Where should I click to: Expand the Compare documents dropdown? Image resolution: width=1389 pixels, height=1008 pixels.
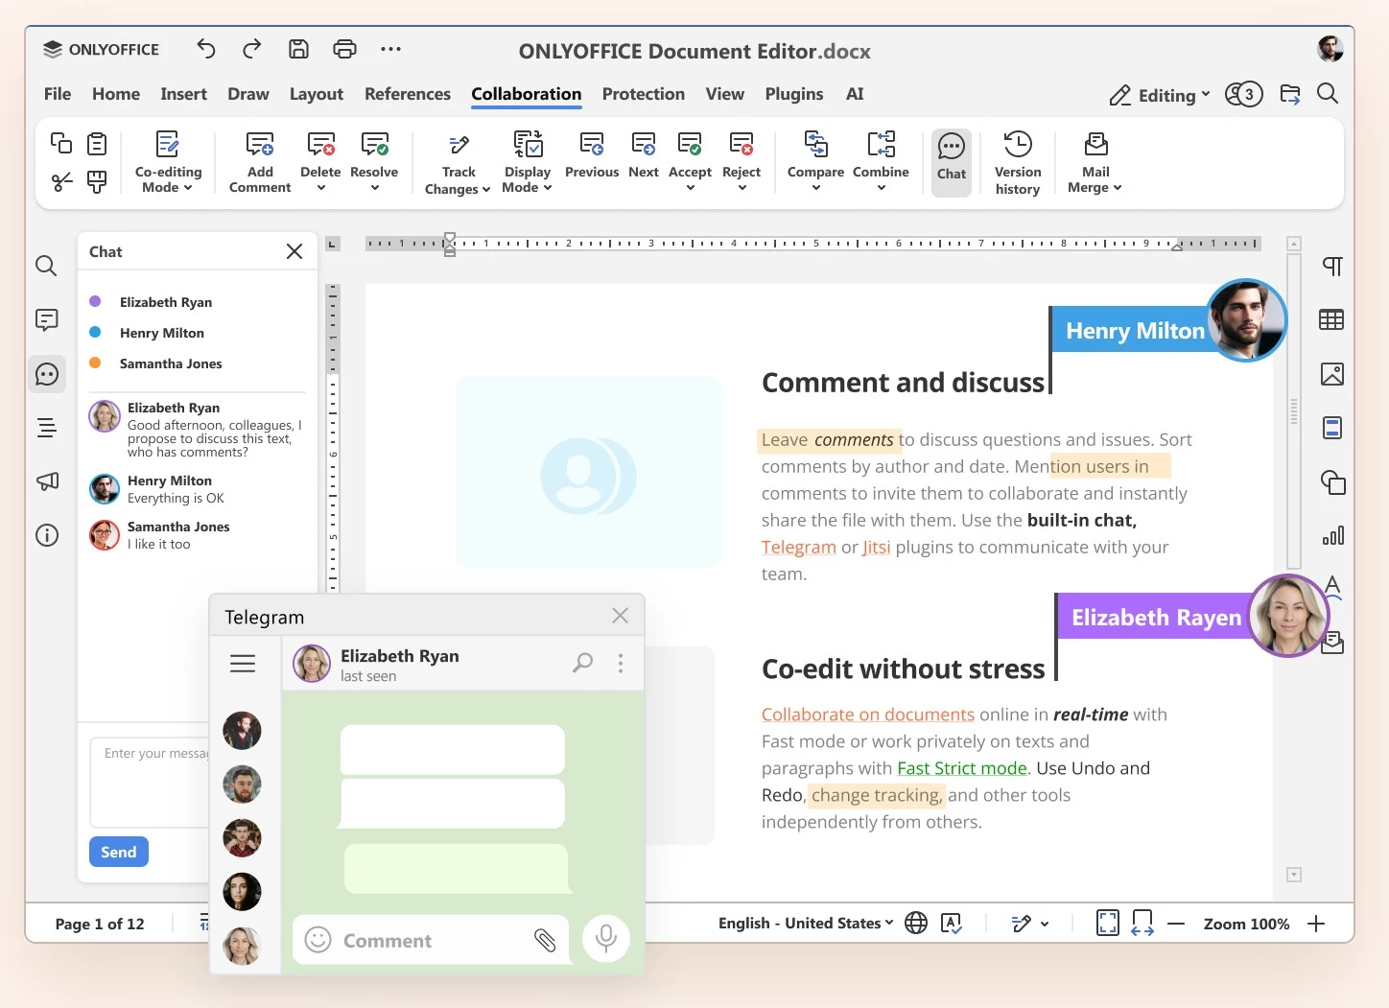pyautogui.click(x=815, y=188)
